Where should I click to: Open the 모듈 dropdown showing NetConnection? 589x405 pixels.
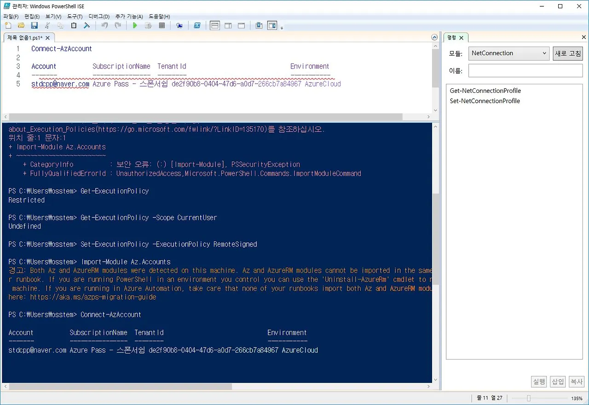pos(509,53)
